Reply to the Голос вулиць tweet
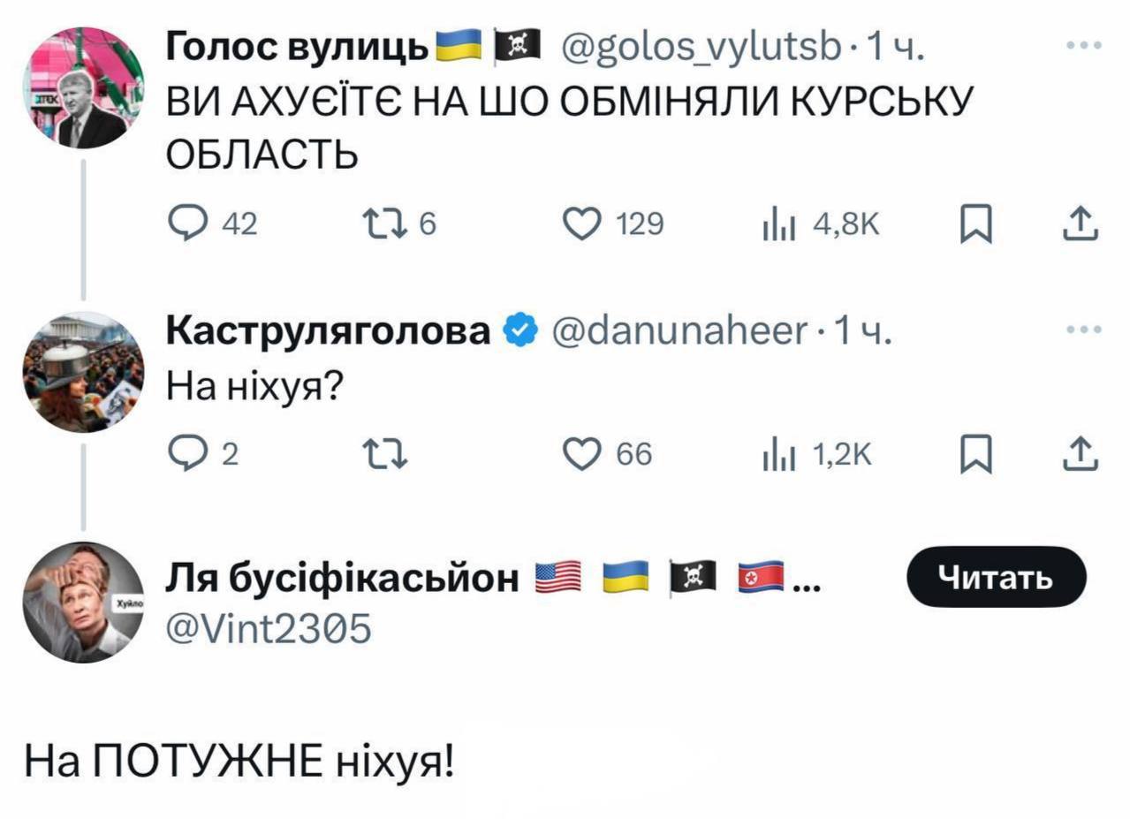This screenshot has width=1130, height=819. 183,225
